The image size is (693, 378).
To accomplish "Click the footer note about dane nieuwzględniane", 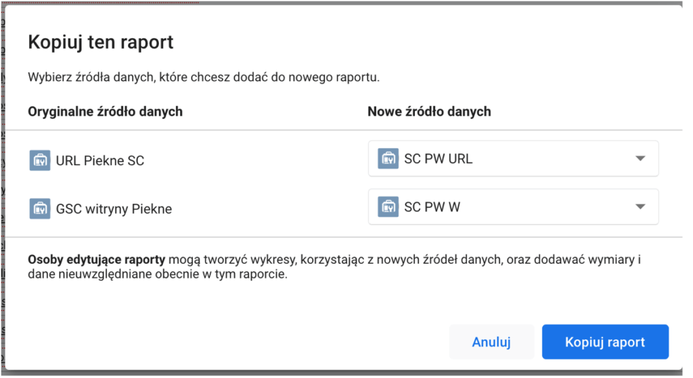I will coord(158,276).
